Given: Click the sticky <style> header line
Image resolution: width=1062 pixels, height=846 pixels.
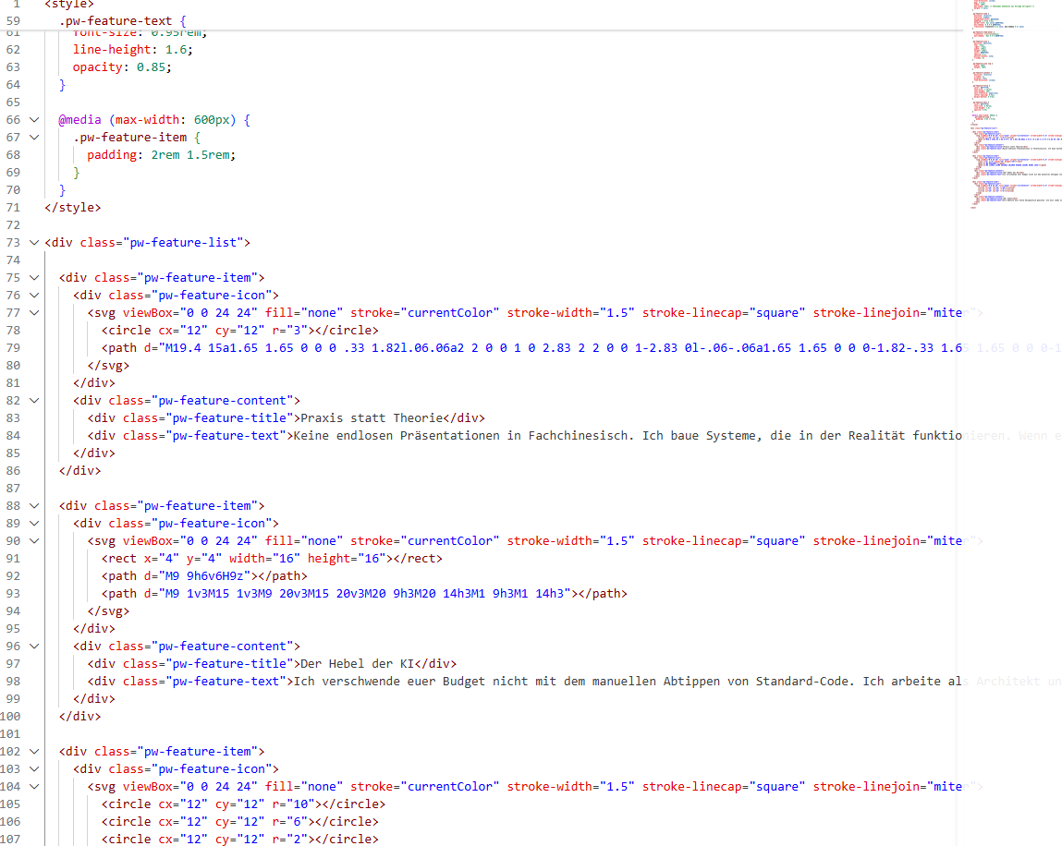Looking at the screenshot, I should coord(69,5).
